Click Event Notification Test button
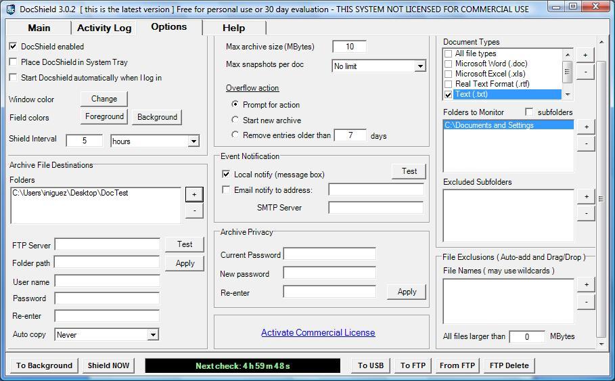 (409, 171)
